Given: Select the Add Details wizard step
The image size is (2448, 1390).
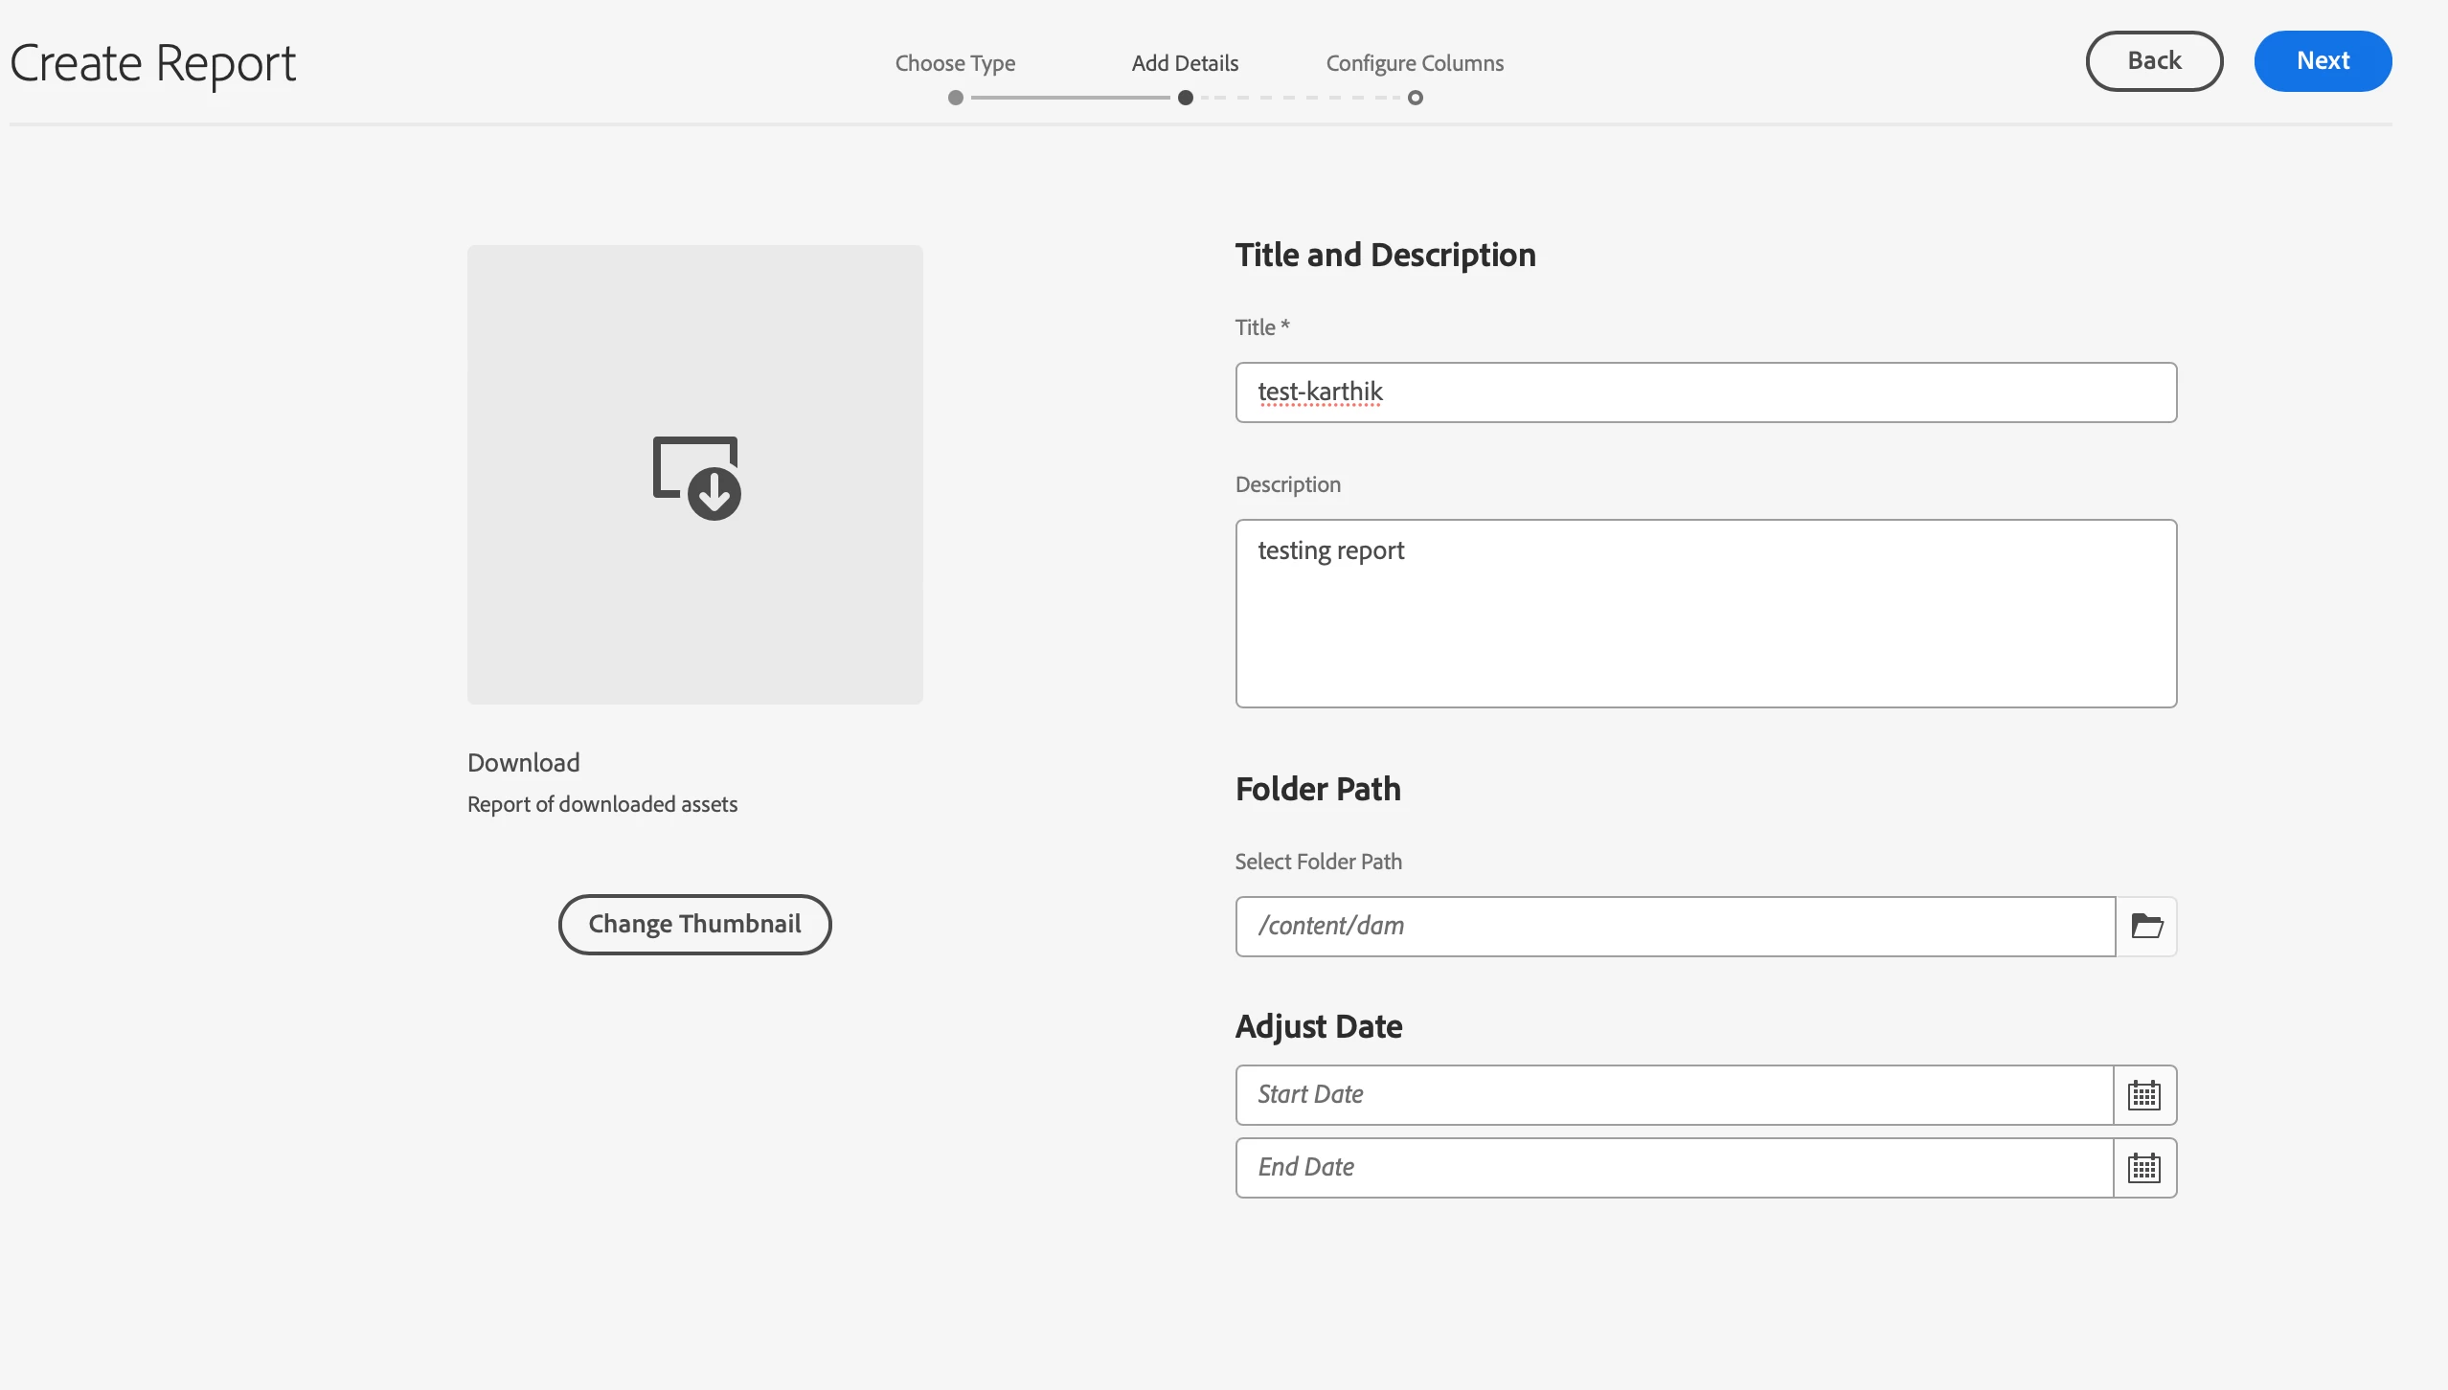Looking at the screenshot, I should 1185,63.
